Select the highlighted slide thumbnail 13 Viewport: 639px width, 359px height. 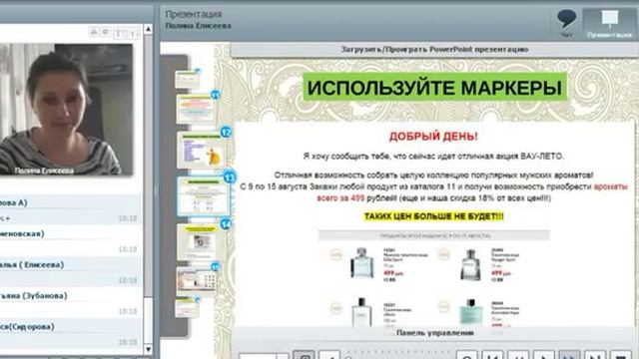pyautogui.click(x=204, y=196)
